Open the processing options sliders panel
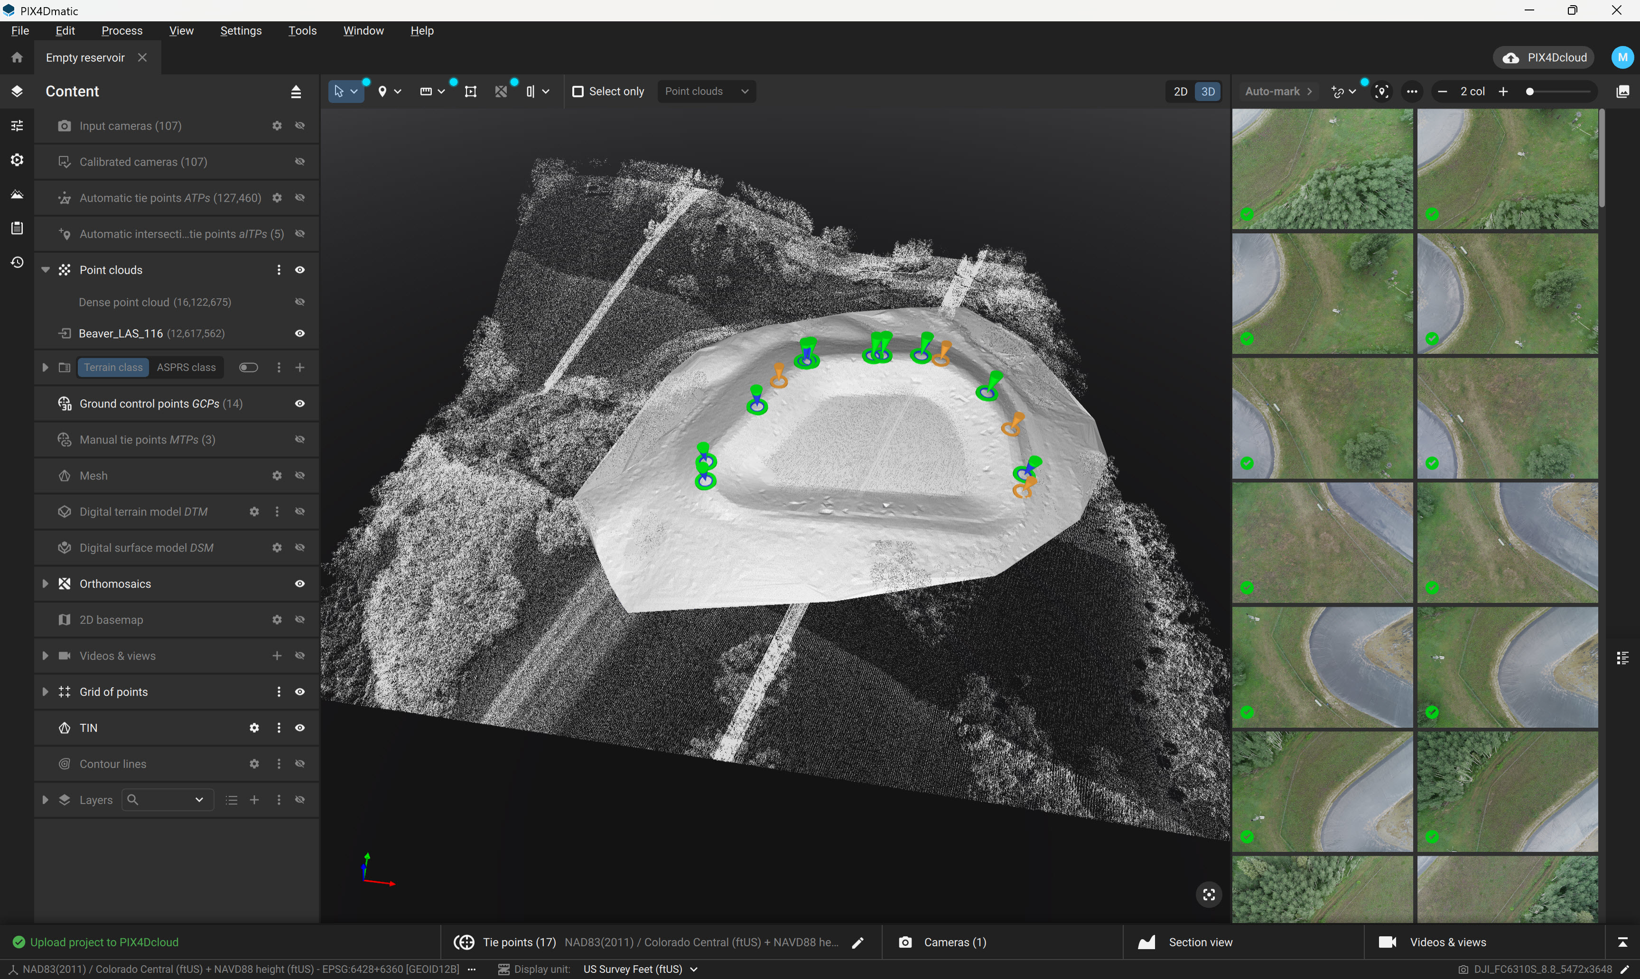Image resolution: width=1640 pixels, height=979 pixels. pos(17,125)
